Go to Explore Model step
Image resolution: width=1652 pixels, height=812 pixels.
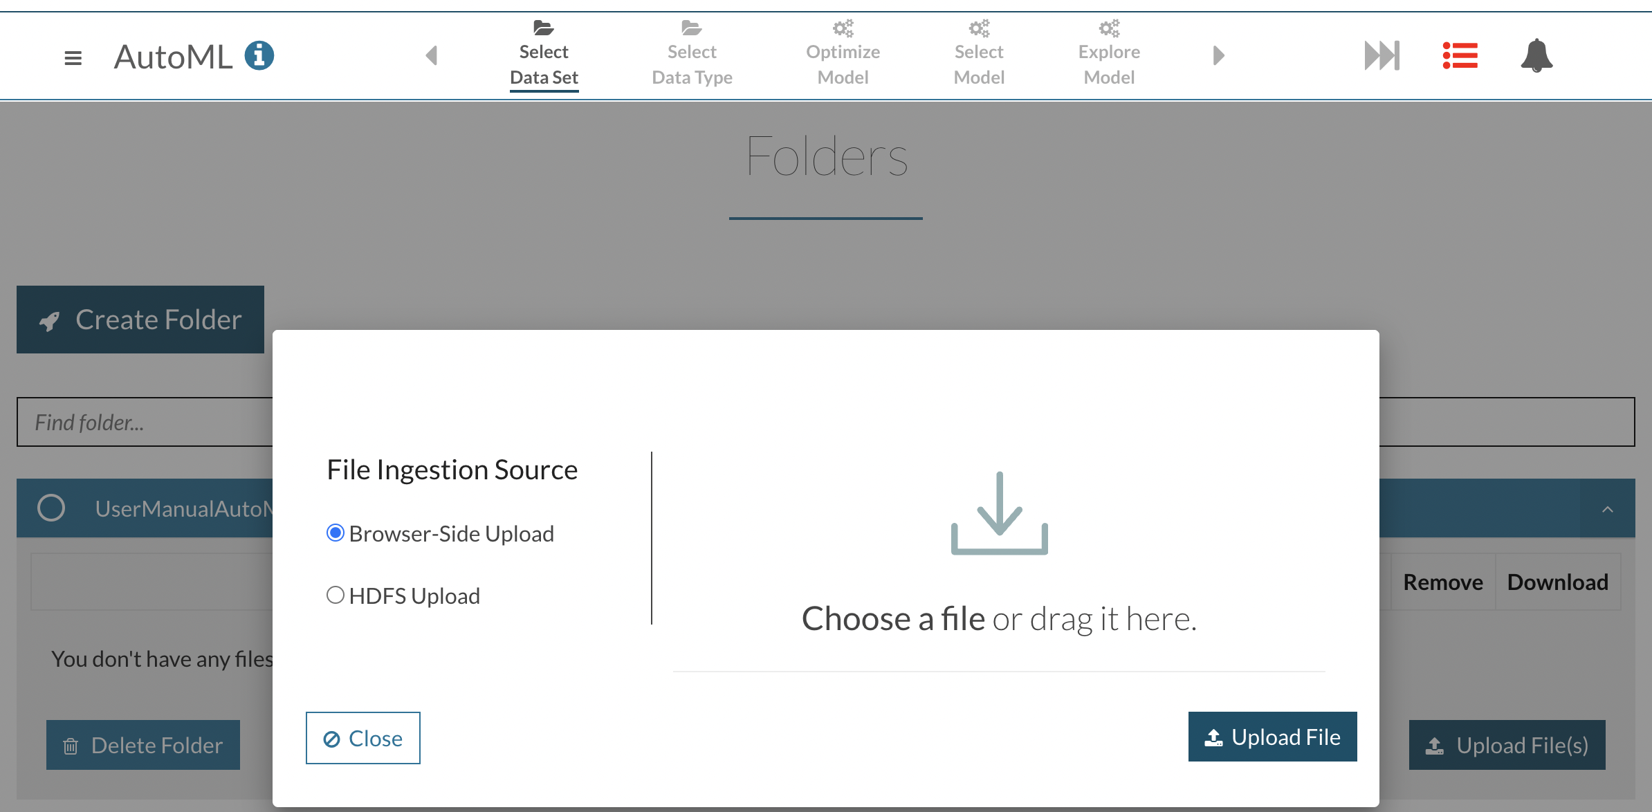click(x=1109, y=55)
